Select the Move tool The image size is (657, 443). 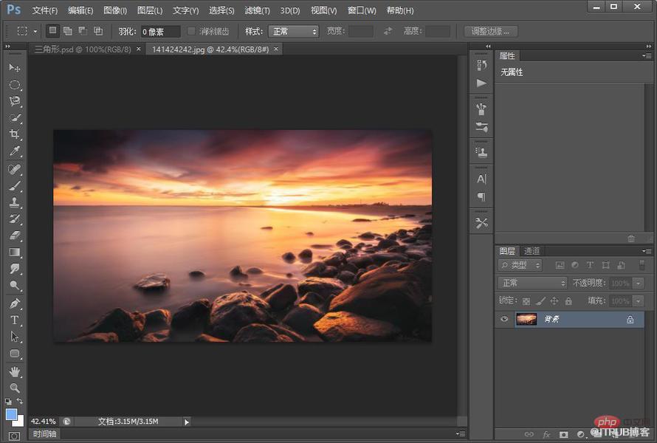point(15,67)
